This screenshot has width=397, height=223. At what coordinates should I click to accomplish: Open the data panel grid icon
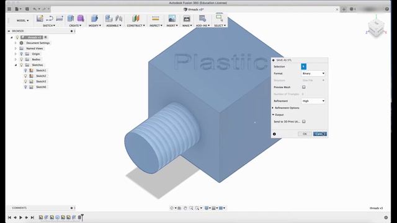(x=9, y=9)
